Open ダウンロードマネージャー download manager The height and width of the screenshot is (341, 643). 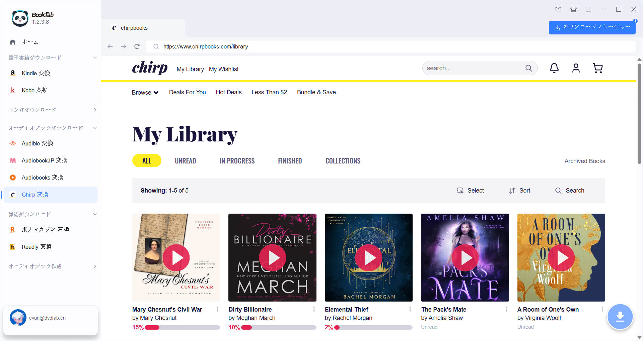click(592, 27)
